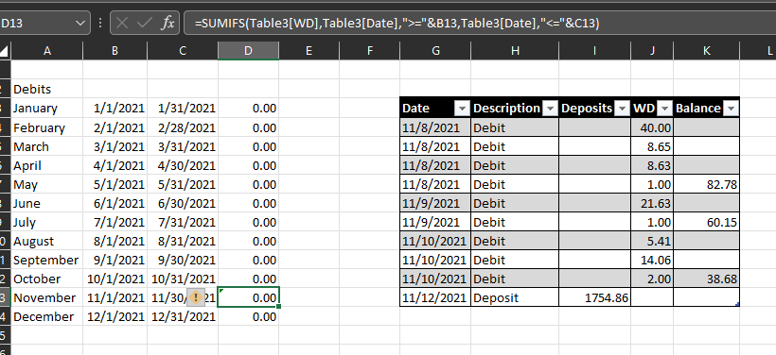776x355 pixels.
Task: Select column D header
Action: point(249,50)
